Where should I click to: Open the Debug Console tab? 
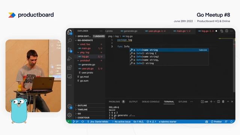point(151,102)
